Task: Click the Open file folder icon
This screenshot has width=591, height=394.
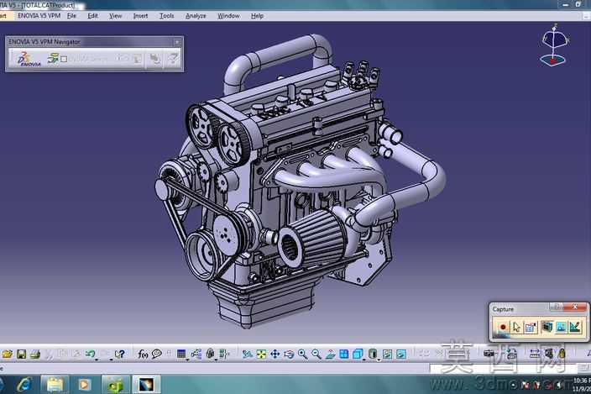Action: [8, 354]
